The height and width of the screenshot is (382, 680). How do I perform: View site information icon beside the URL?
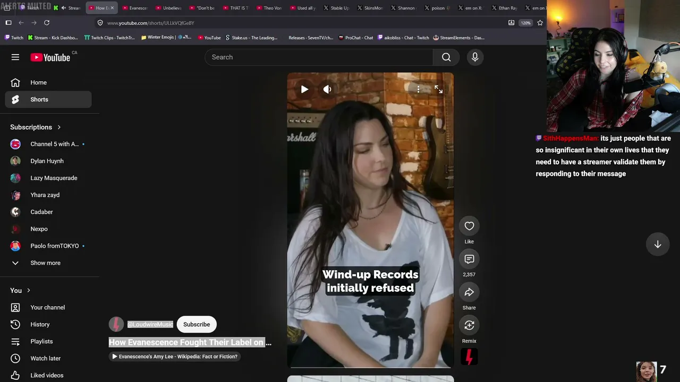(100, 23)
